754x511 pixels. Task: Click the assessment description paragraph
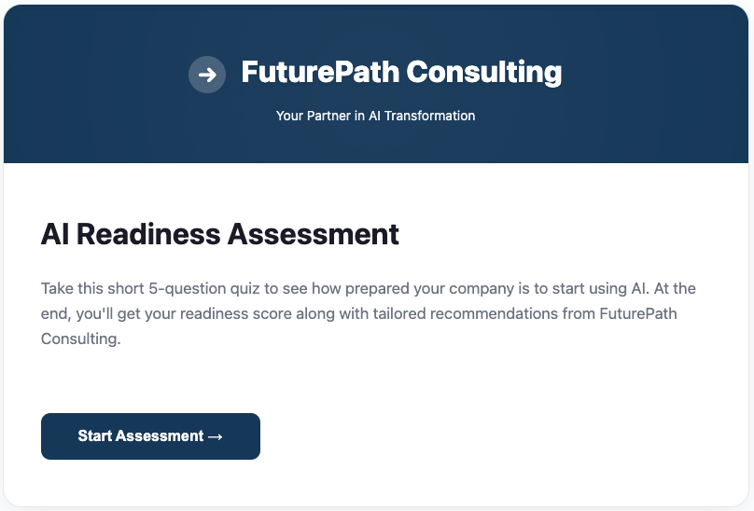tap(368, 314)
